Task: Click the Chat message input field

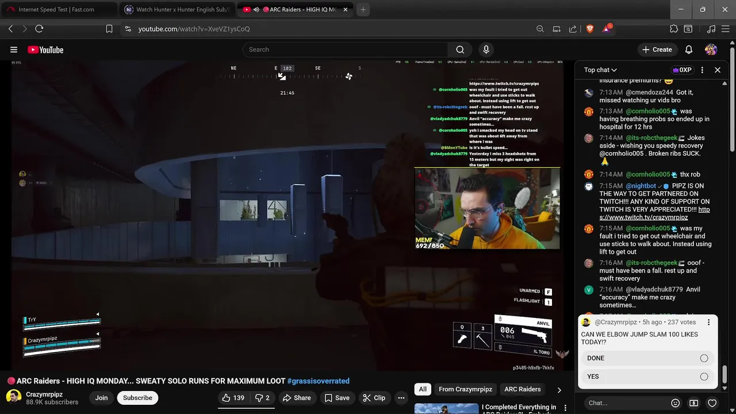Action: pos(624,403)
